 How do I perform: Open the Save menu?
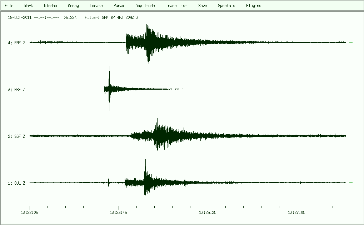coord(203,6)
